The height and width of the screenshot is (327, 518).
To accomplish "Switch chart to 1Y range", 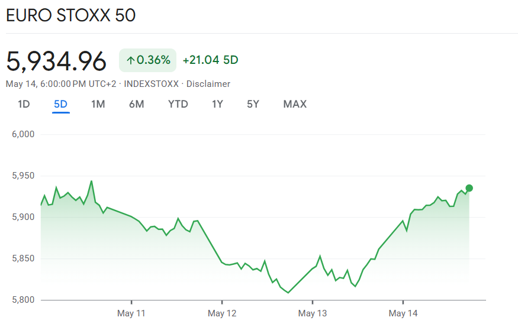I will [217, 104].
